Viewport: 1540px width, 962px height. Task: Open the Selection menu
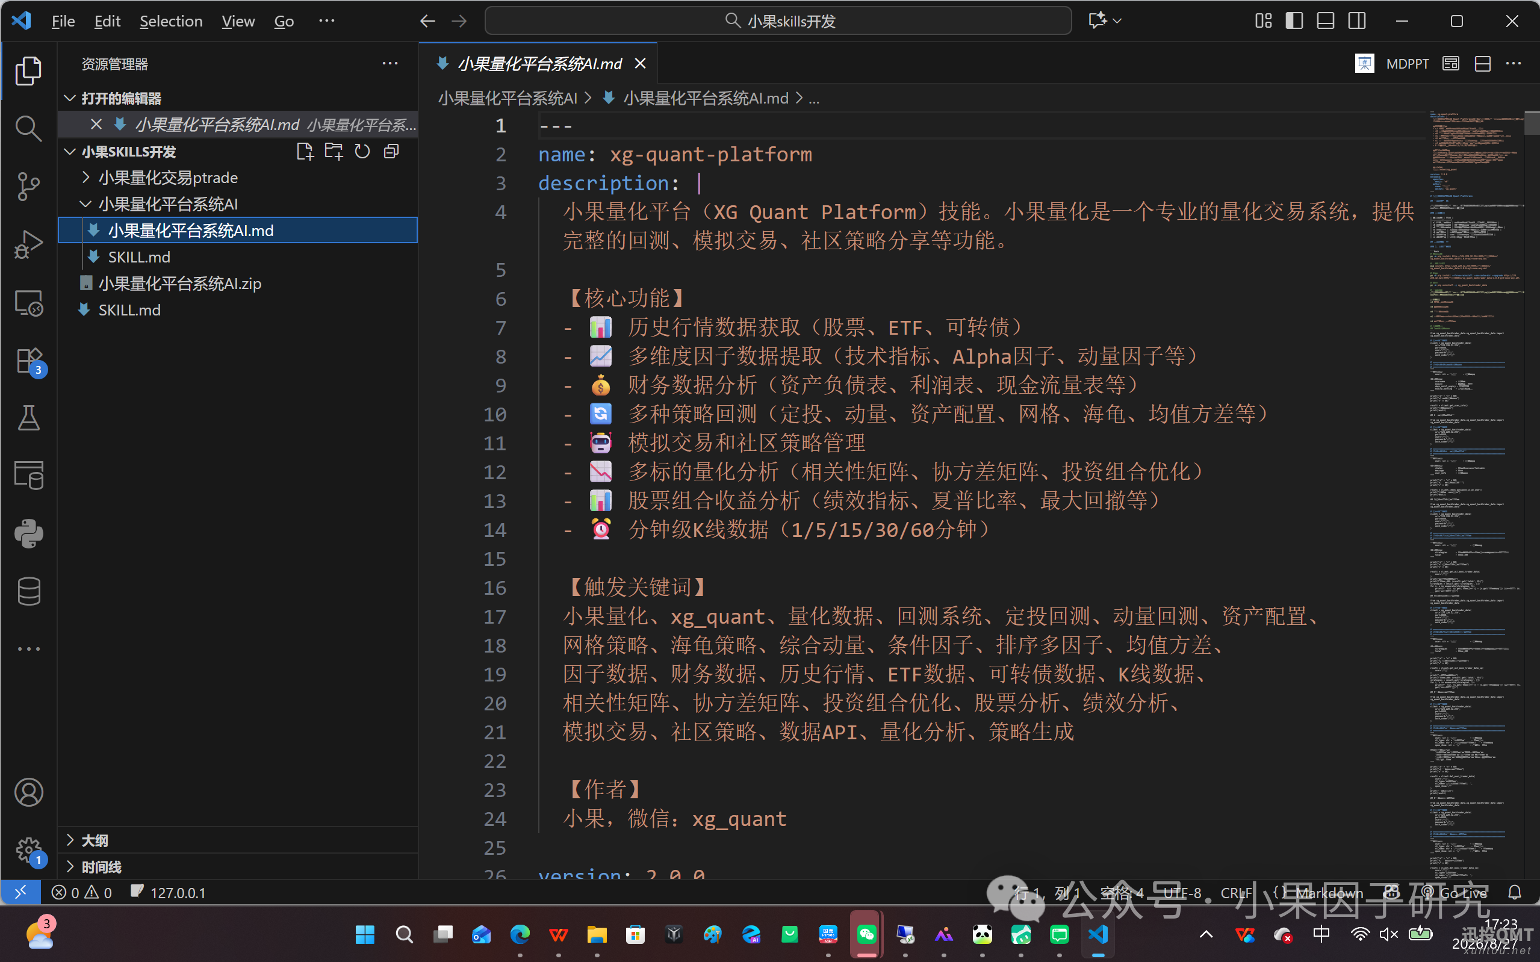(x=171, y=21)
